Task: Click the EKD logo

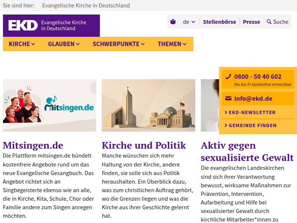Action: pyautogui.click(x=51, y=26)
